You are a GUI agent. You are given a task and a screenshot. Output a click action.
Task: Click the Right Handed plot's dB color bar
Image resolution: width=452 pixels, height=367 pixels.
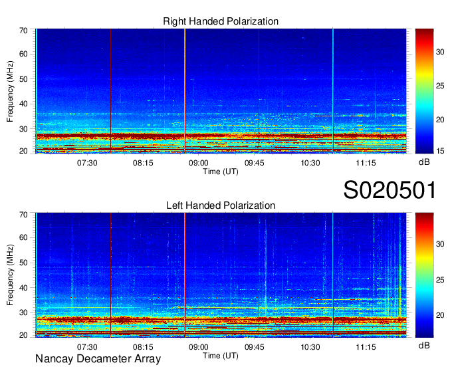tap(424, 91)
